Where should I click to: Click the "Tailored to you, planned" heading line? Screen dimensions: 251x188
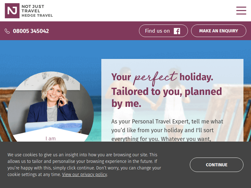tap(166, 91)
